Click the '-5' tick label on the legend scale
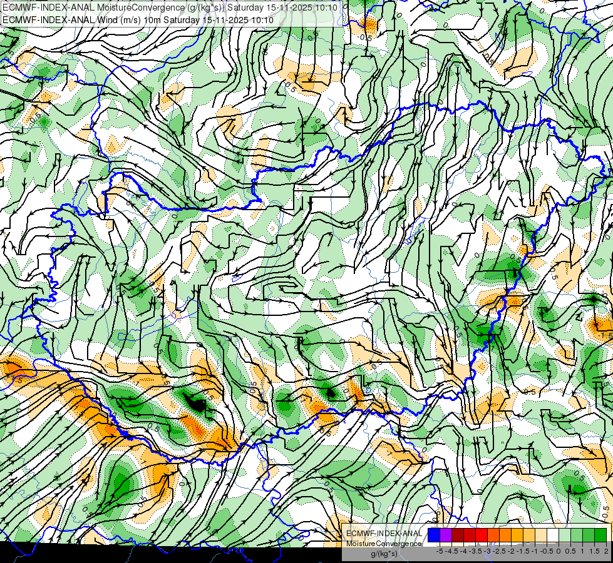The image size is (613, 563). [440, 551]
